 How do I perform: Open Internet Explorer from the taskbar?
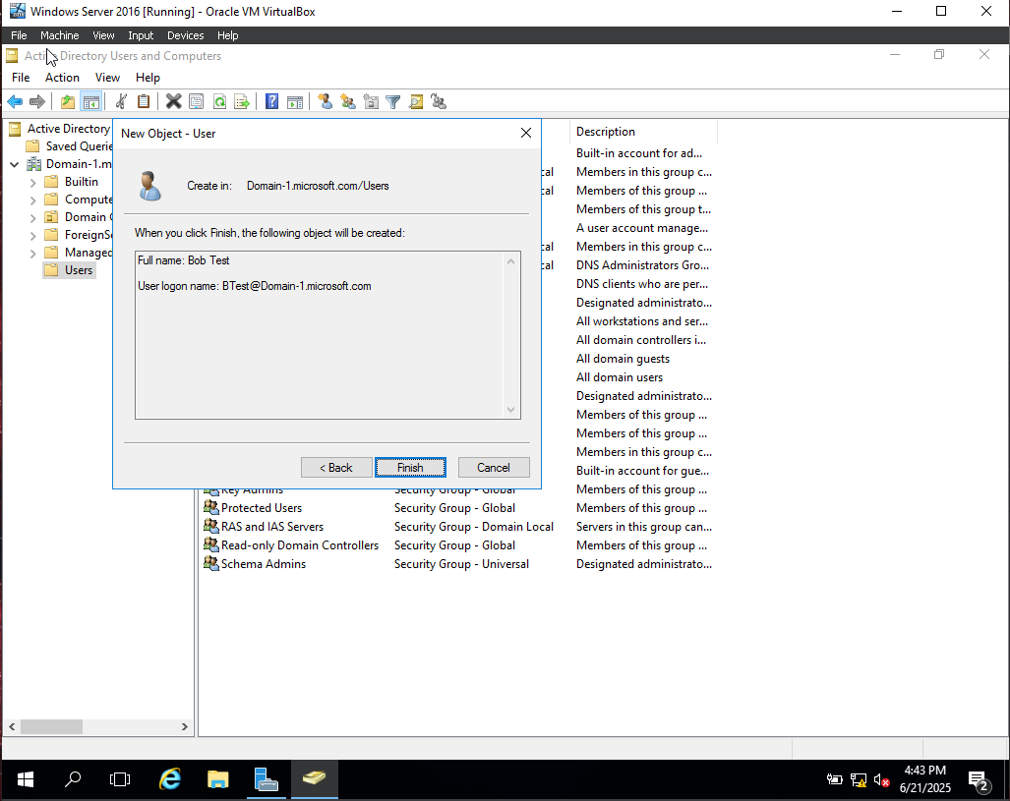click(x=170, y=779)
